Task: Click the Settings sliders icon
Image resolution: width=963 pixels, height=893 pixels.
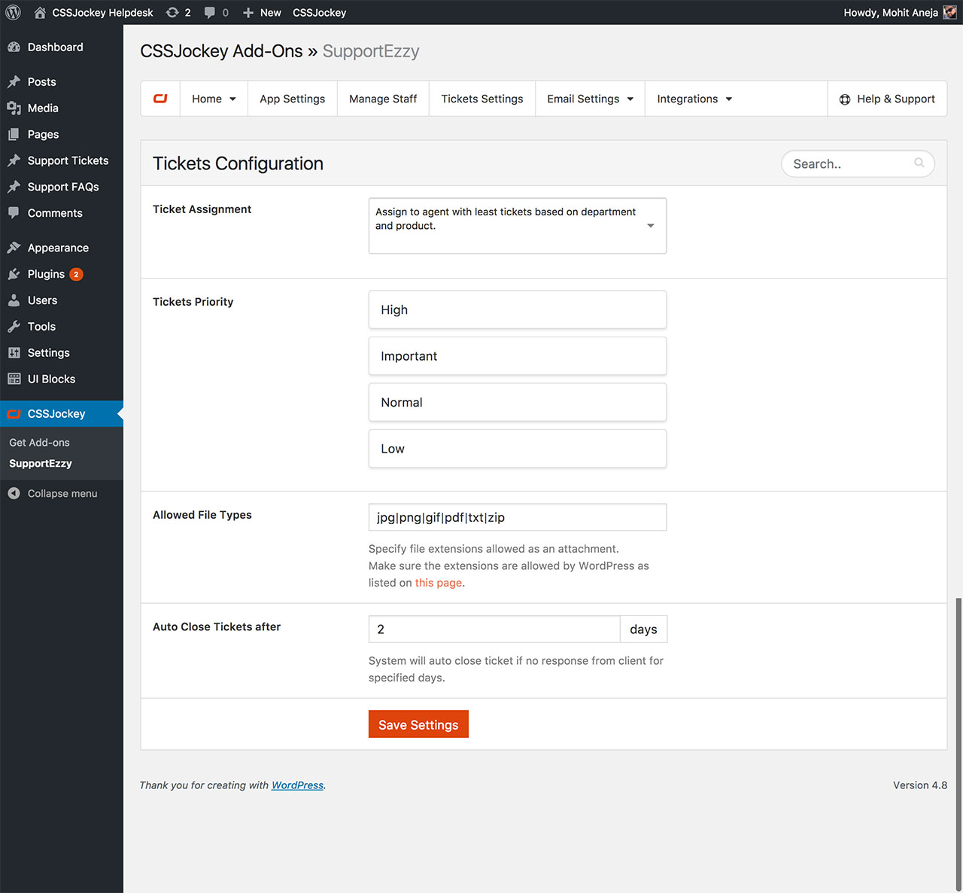Action: click(x=14, y=353)
